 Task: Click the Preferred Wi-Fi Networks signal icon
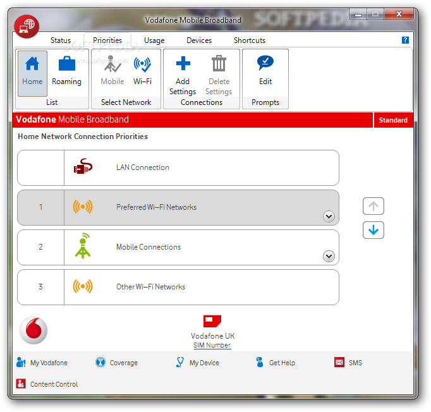click(83, 207)
